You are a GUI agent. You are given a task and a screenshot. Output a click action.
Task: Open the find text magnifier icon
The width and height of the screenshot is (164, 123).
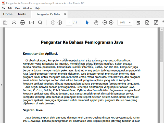point(40,23)
